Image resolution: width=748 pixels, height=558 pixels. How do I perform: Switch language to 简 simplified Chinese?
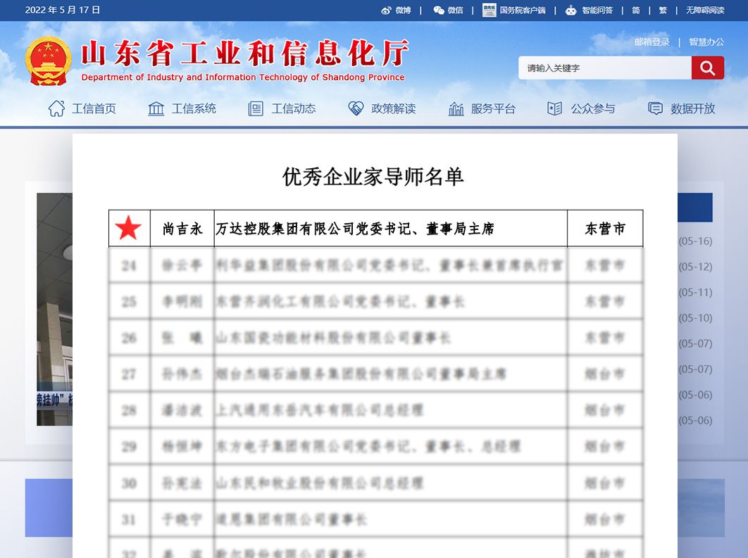[635, 10]
